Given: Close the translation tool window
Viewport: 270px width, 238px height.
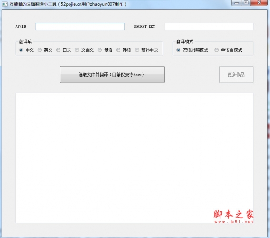Looking at the screenshot, I should (x=259, y=3).
